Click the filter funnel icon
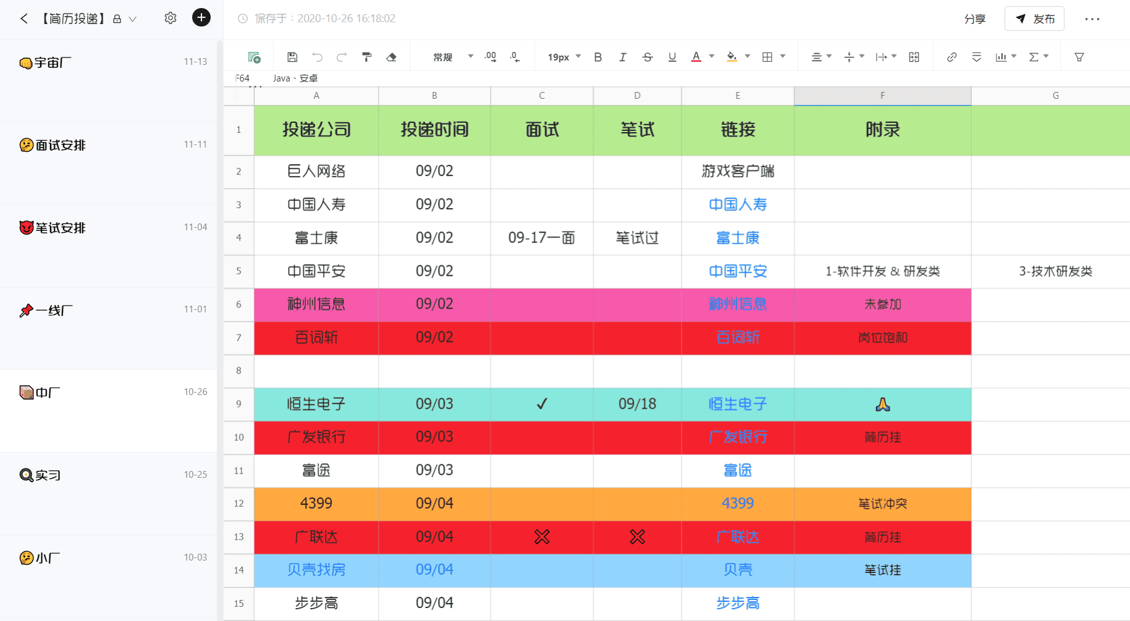The width and height of the screenshot is (1130, 621). tap(1079, 57)
